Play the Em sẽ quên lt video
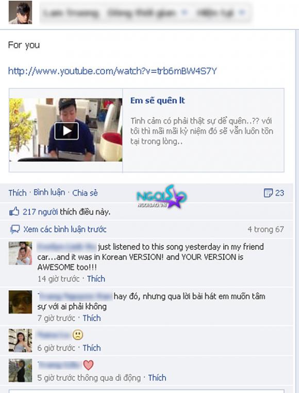 67,131
